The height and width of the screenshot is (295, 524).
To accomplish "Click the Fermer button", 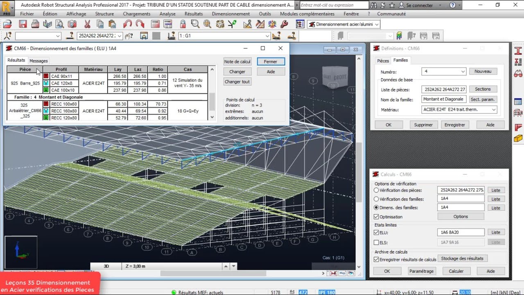I will pyautogui.click(x=271, y=61).
